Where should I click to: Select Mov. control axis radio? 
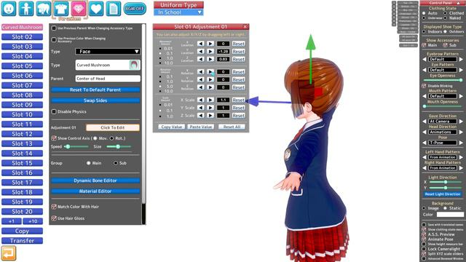tap(95, 138)
